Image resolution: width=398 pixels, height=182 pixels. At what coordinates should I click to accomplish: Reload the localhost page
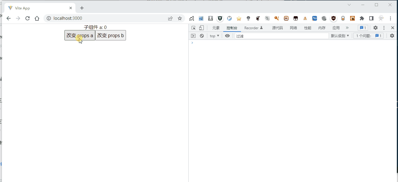pyautogui.click(x=27, y=18)
